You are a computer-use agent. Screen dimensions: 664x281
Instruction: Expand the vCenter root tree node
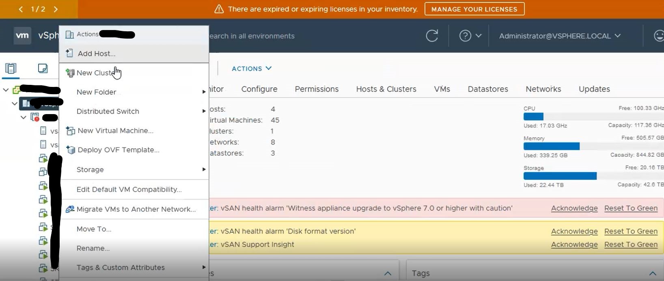point(6,90)
